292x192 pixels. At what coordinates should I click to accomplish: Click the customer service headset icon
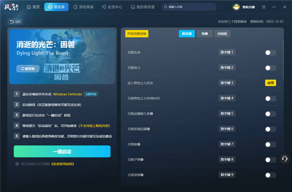284,158
